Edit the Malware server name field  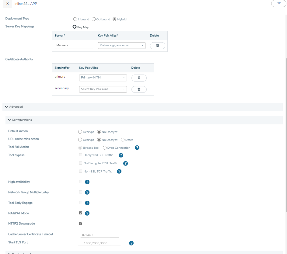(x=74, y=45)
